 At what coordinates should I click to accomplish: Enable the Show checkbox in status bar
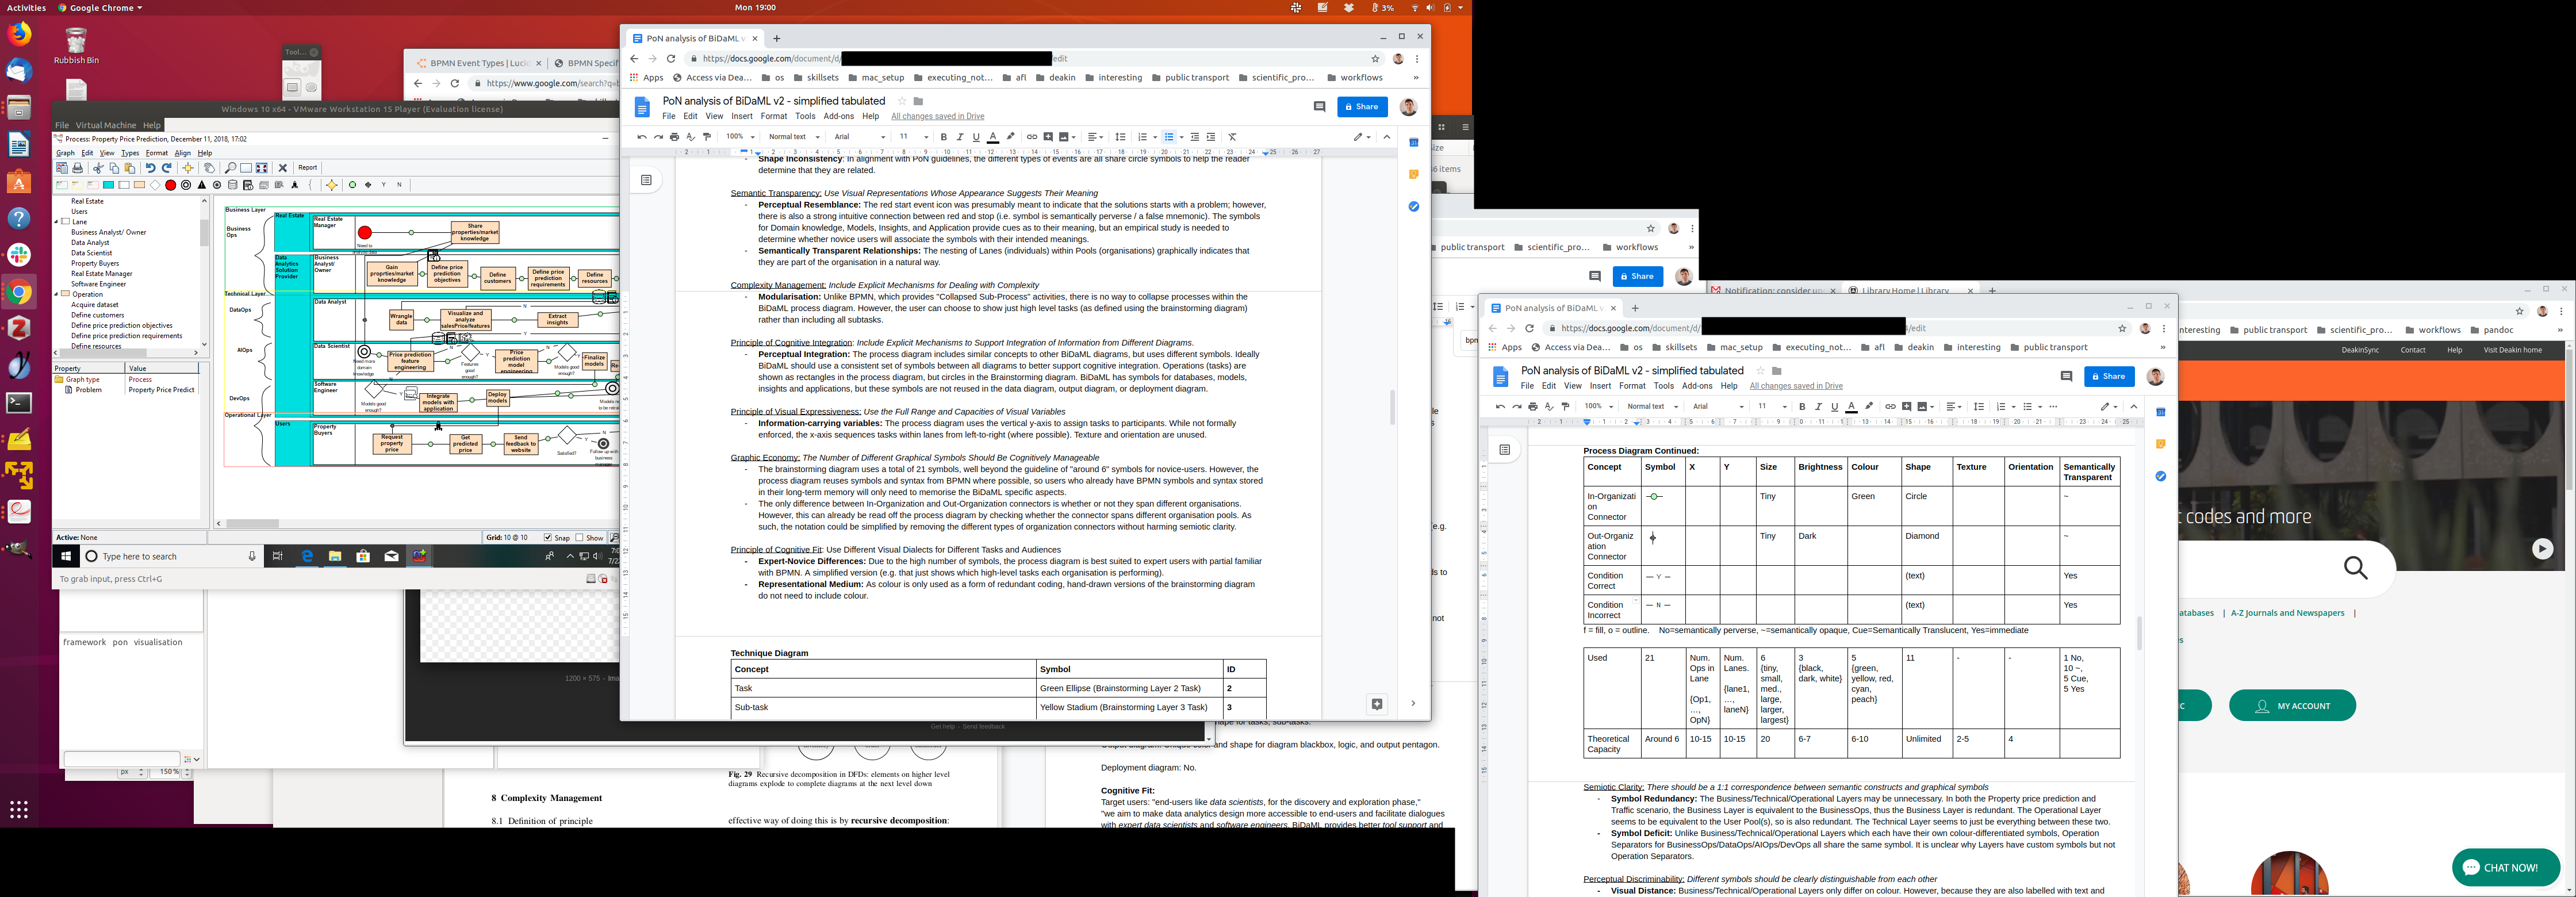click(580, 538)
